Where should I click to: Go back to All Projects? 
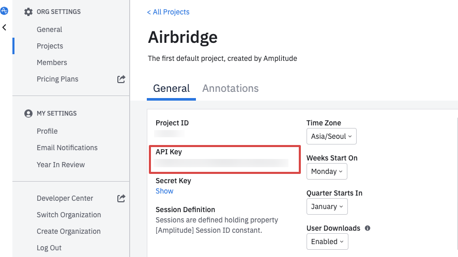pyautogui.click(x=168, y=12)
